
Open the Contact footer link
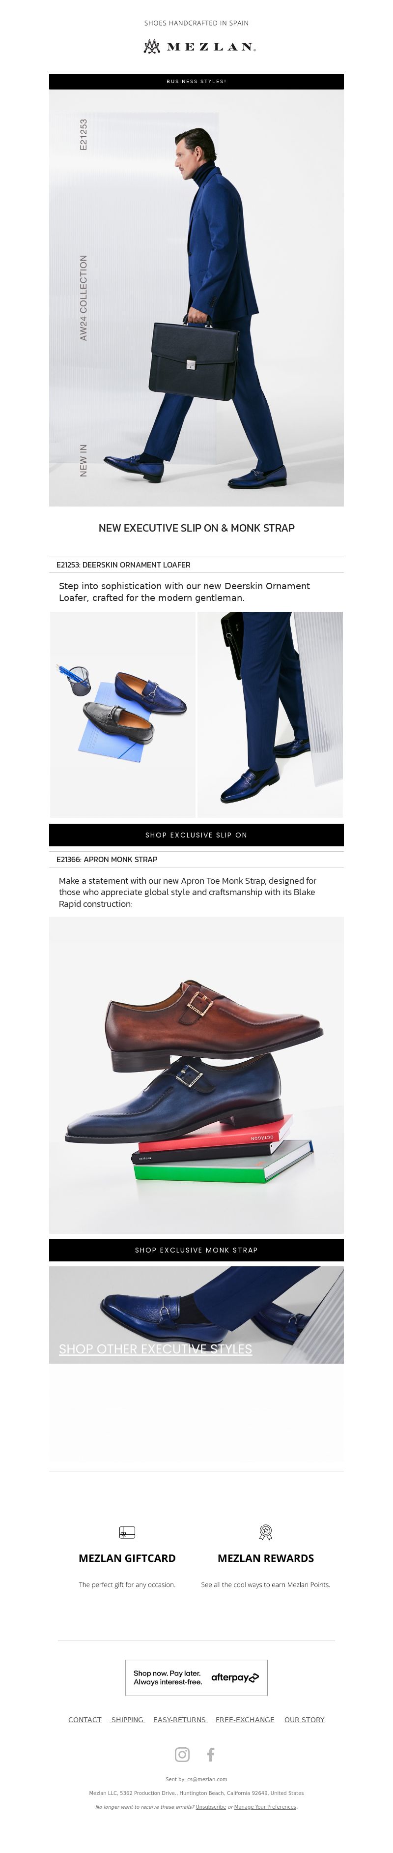coord(85,1719)
